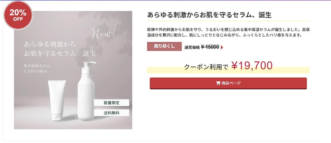Image resolution: width=331 pixels, height=143 pixels.
Task: Click the 集中保湿セラム 3,100円 caption in image
Action: tap(37, 68)
